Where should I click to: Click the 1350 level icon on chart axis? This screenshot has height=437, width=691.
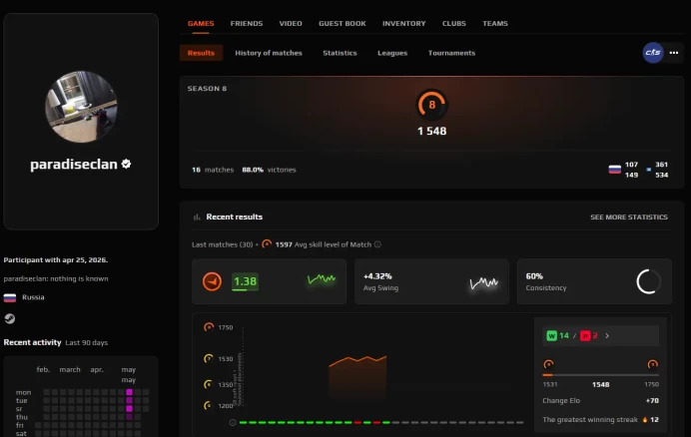pyautogui.click(x=208, y=384)
